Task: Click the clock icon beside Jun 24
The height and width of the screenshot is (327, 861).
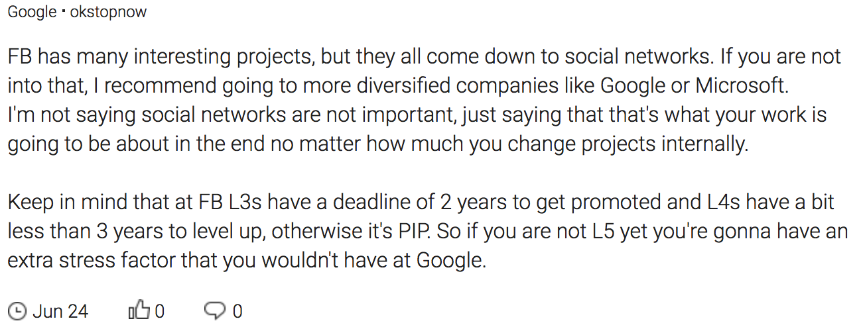Action: pyautogui.click(x=17, y=310)
